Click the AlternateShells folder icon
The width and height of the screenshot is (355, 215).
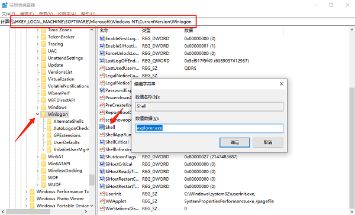pos(49,121)
